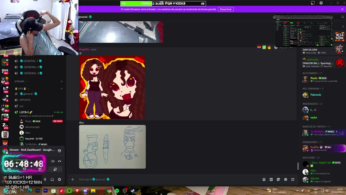Dismiss the streamer mode banner

click(342, 9)
